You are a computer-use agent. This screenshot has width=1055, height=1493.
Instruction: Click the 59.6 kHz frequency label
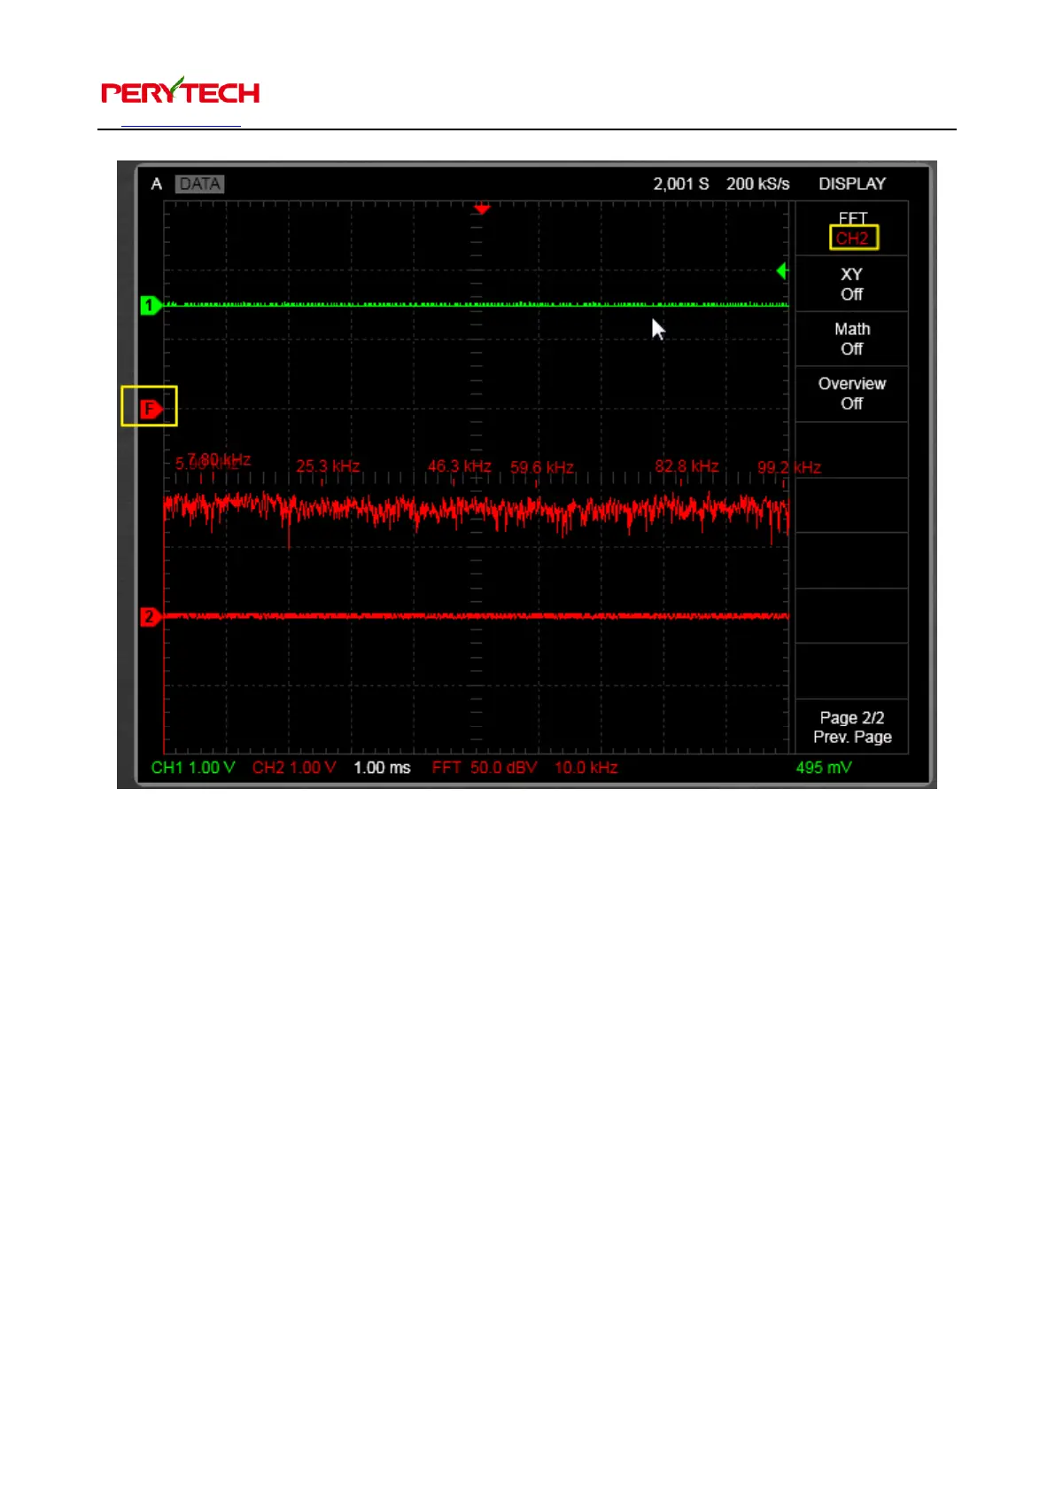[x=541, y=467]
